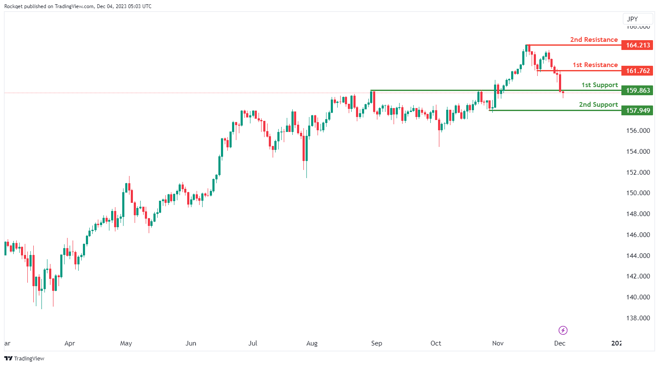Click the green 159.863 price label
The image size is (659, 366).
[x=637, y=91]
